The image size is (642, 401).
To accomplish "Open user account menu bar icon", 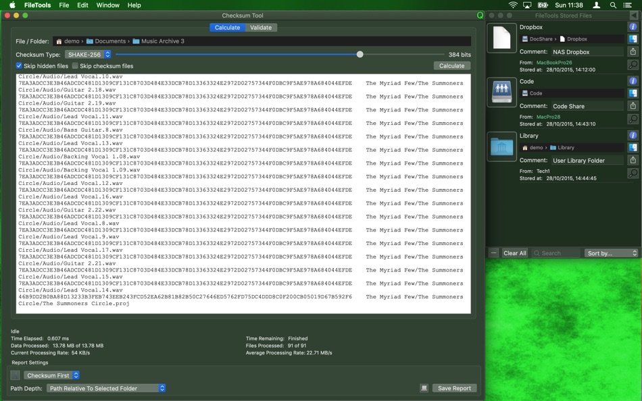I will 597,5.
